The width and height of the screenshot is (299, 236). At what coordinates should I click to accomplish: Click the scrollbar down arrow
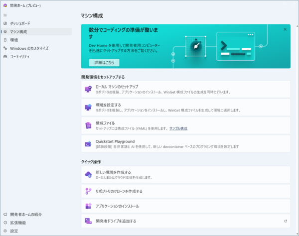coord(297,234)
